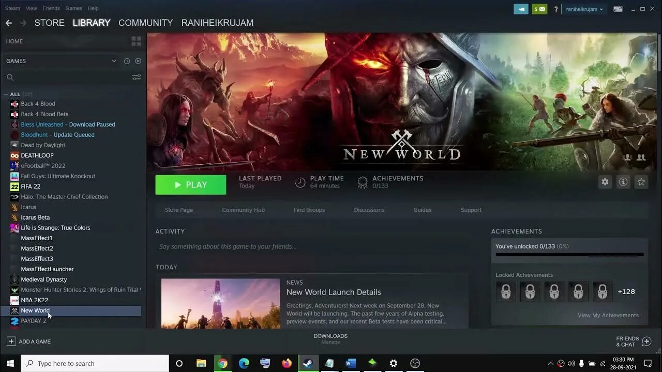This screenshot has width=662, height=372.
Task: Select Dead by Daylight in library
Action: (43, 145)
